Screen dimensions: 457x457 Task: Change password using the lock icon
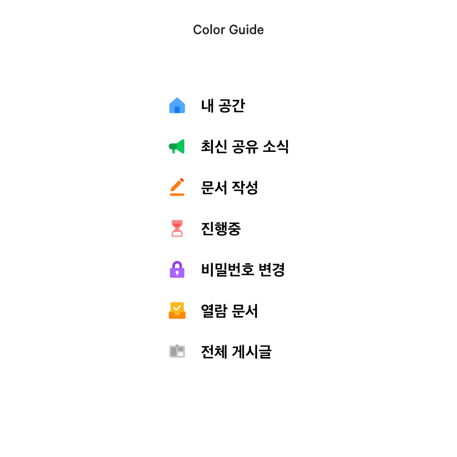(177, 269)
